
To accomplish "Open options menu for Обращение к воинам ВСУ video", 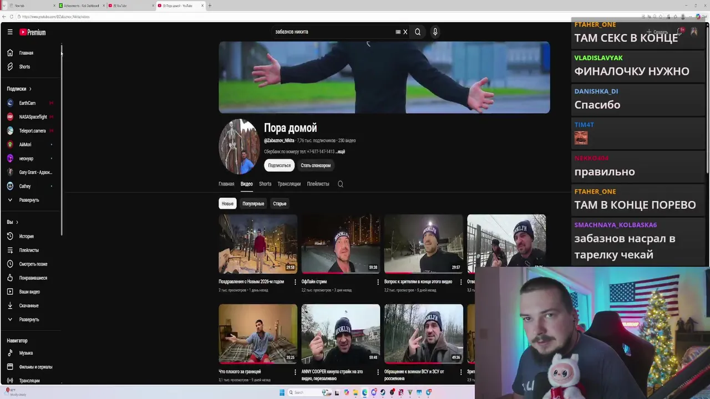I will coord(460,372).
